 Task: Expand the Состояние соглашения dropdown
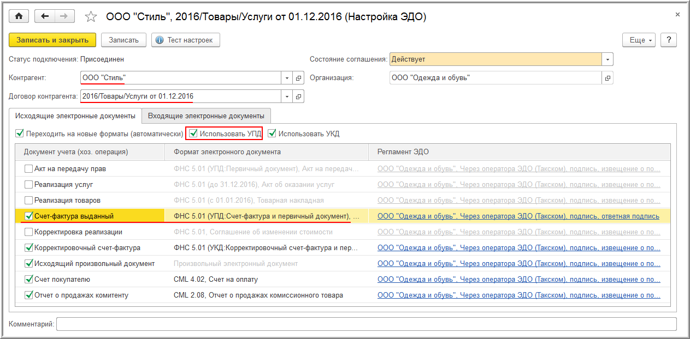coord(608,59)
